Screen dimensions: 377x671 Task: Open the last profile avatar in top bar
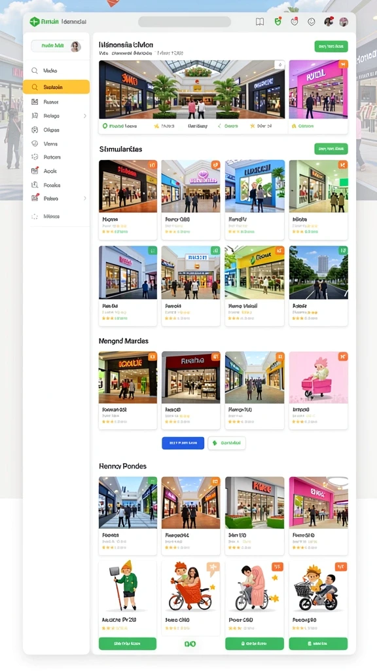point(344,22)
